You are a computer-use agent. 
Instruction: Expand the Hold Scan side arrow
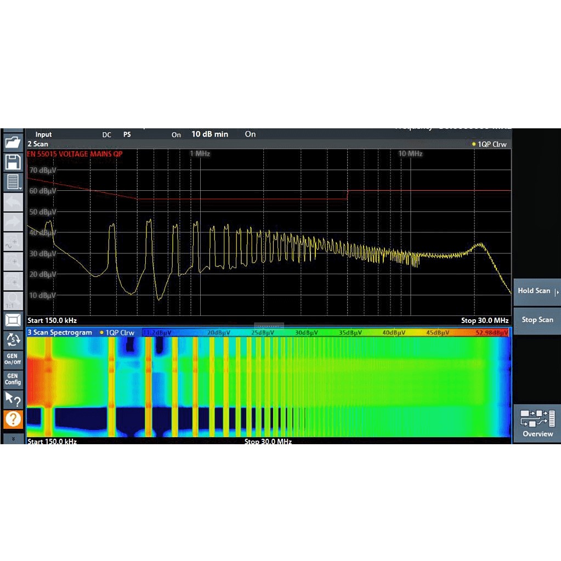tap(557, 292)
